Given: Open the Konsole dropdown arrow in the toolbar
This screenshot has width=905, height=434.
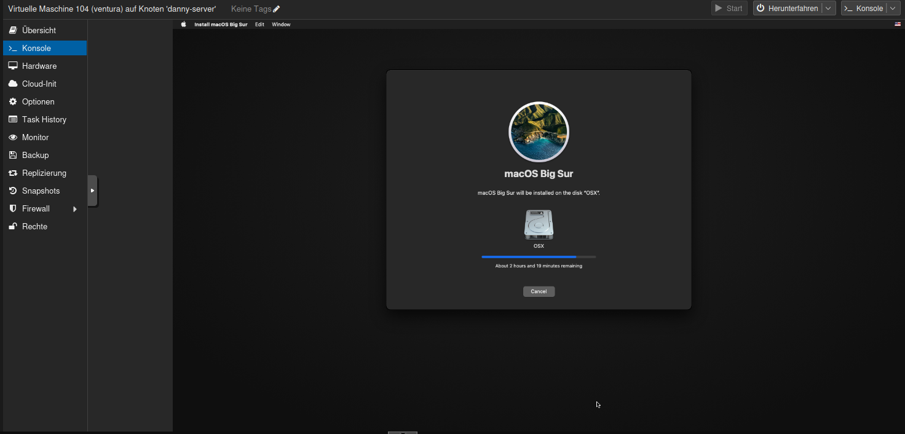Looking at the screenshot, I should 893,9.
